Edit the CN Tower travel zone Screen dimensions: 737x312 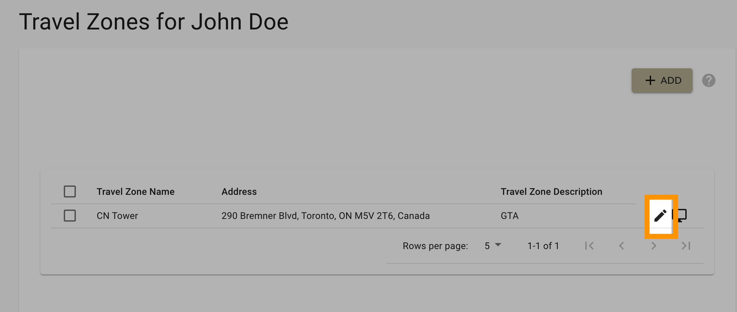[660, 216]
